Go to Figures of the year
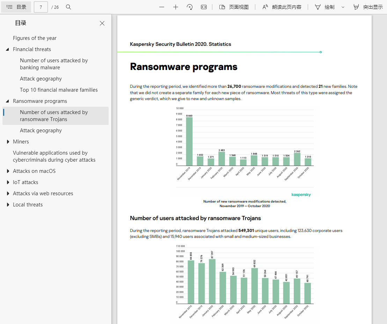Viewport: 387px width, 324px height. [35, 38]
